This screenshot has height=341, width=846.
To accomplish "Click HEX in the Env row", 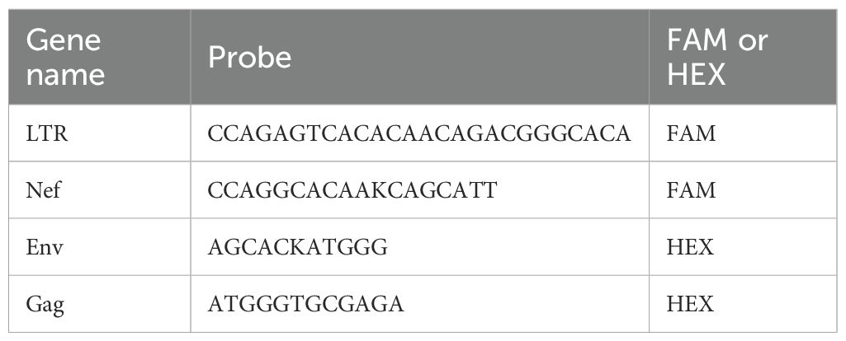I will click(688, 247).
